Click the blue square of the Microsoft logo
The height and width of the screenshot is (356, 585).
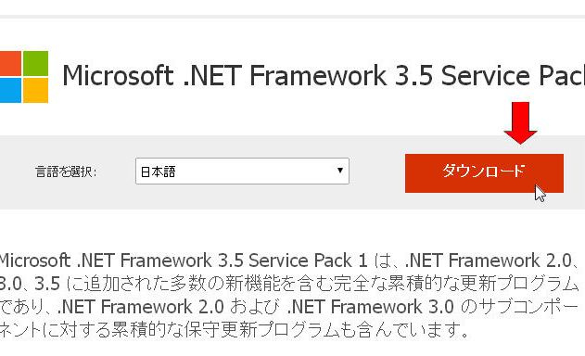click(x=10, y=90)
